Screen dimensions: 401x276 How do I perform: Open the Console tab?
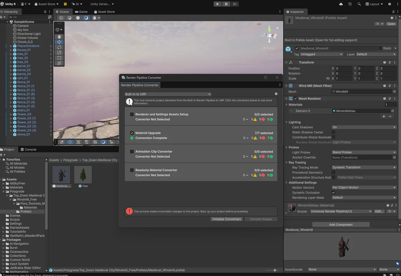pyautogui.click(x=28, y=149)
